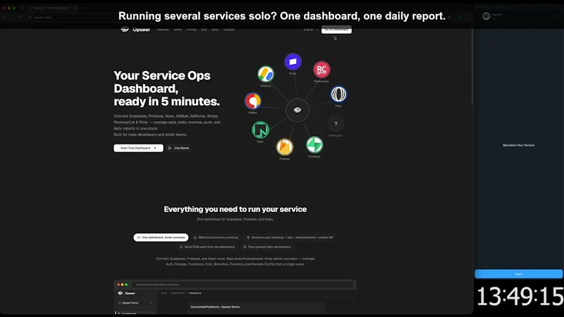Viewport: 564px width, 317px height.
Task: Open the Demo nav link
Action: click(178, 30)
